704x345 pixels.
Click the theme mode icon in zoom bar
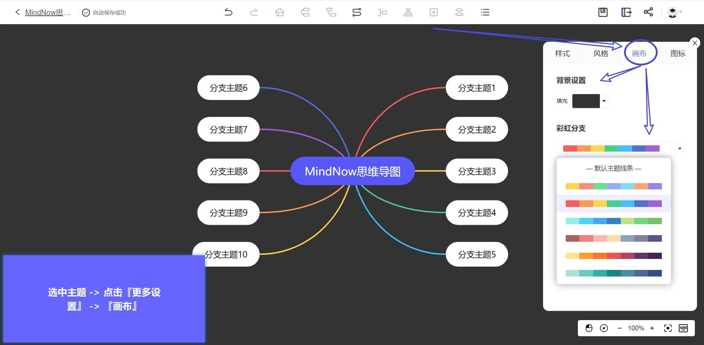[x=589, y=328]
